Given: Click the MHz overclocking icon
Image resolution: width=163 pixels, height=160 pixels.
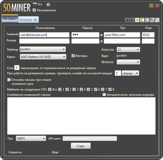Looking at the screenshot, I should (x=152, y=20).
